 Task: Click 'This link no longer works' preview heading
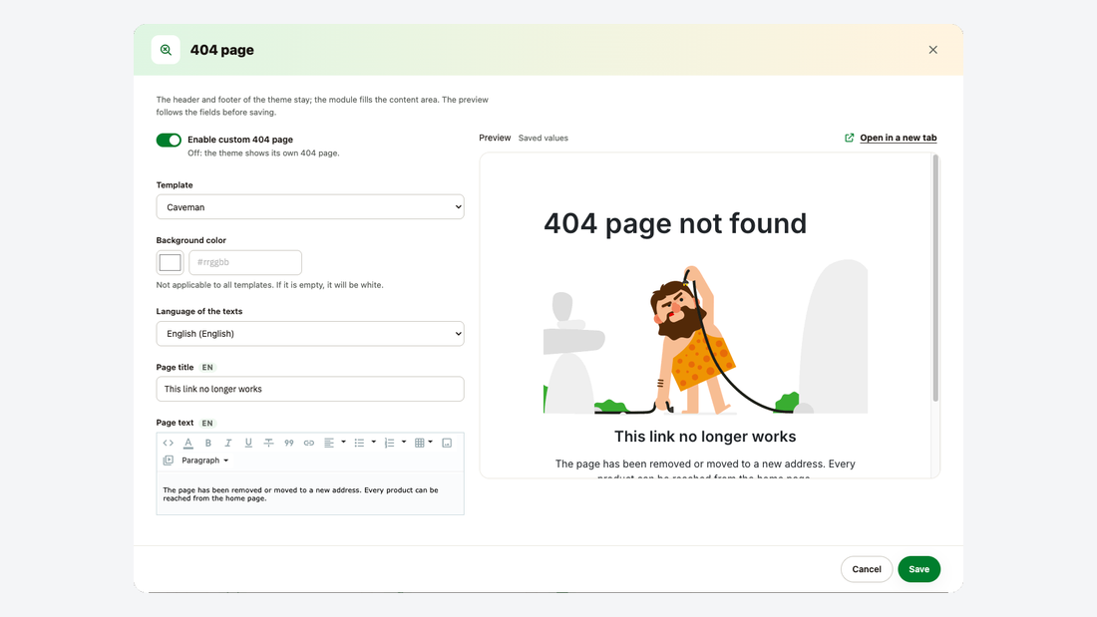(x=705, y=437)
